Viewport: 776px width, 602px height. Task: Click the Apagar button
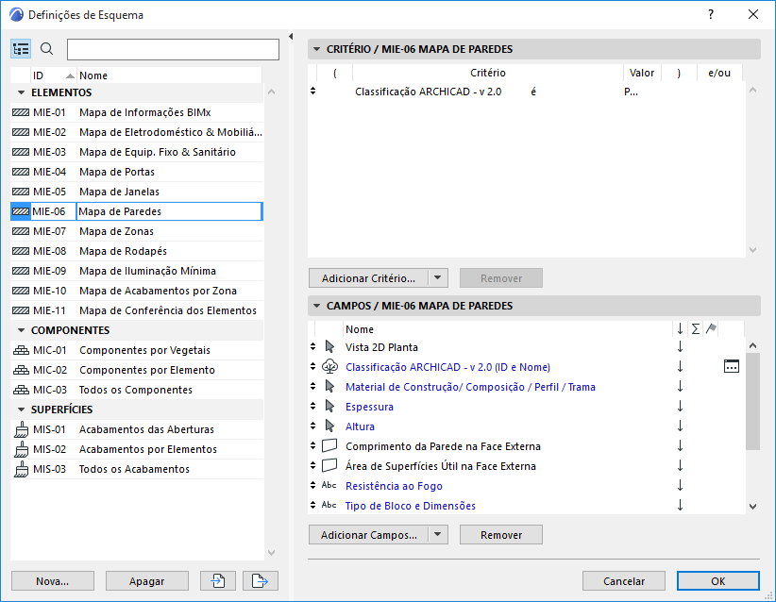pos(147,580)
